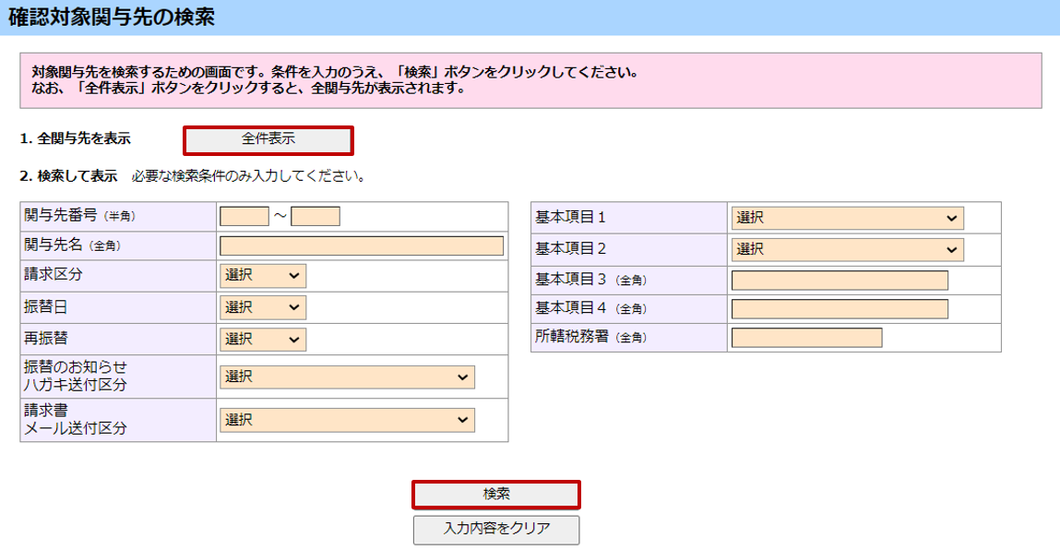Select the 基本項目4 text field
Image resolution: width=1060 pixels, height=550 pixels.
point(840,308)
